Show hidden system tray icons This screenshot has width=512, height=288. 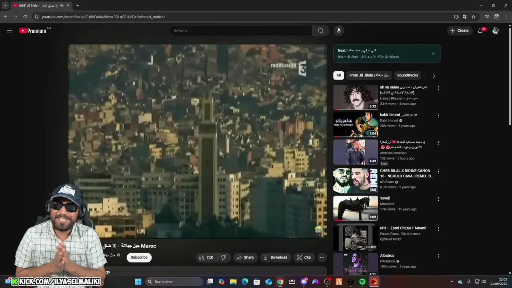click(x=452, y=282)
